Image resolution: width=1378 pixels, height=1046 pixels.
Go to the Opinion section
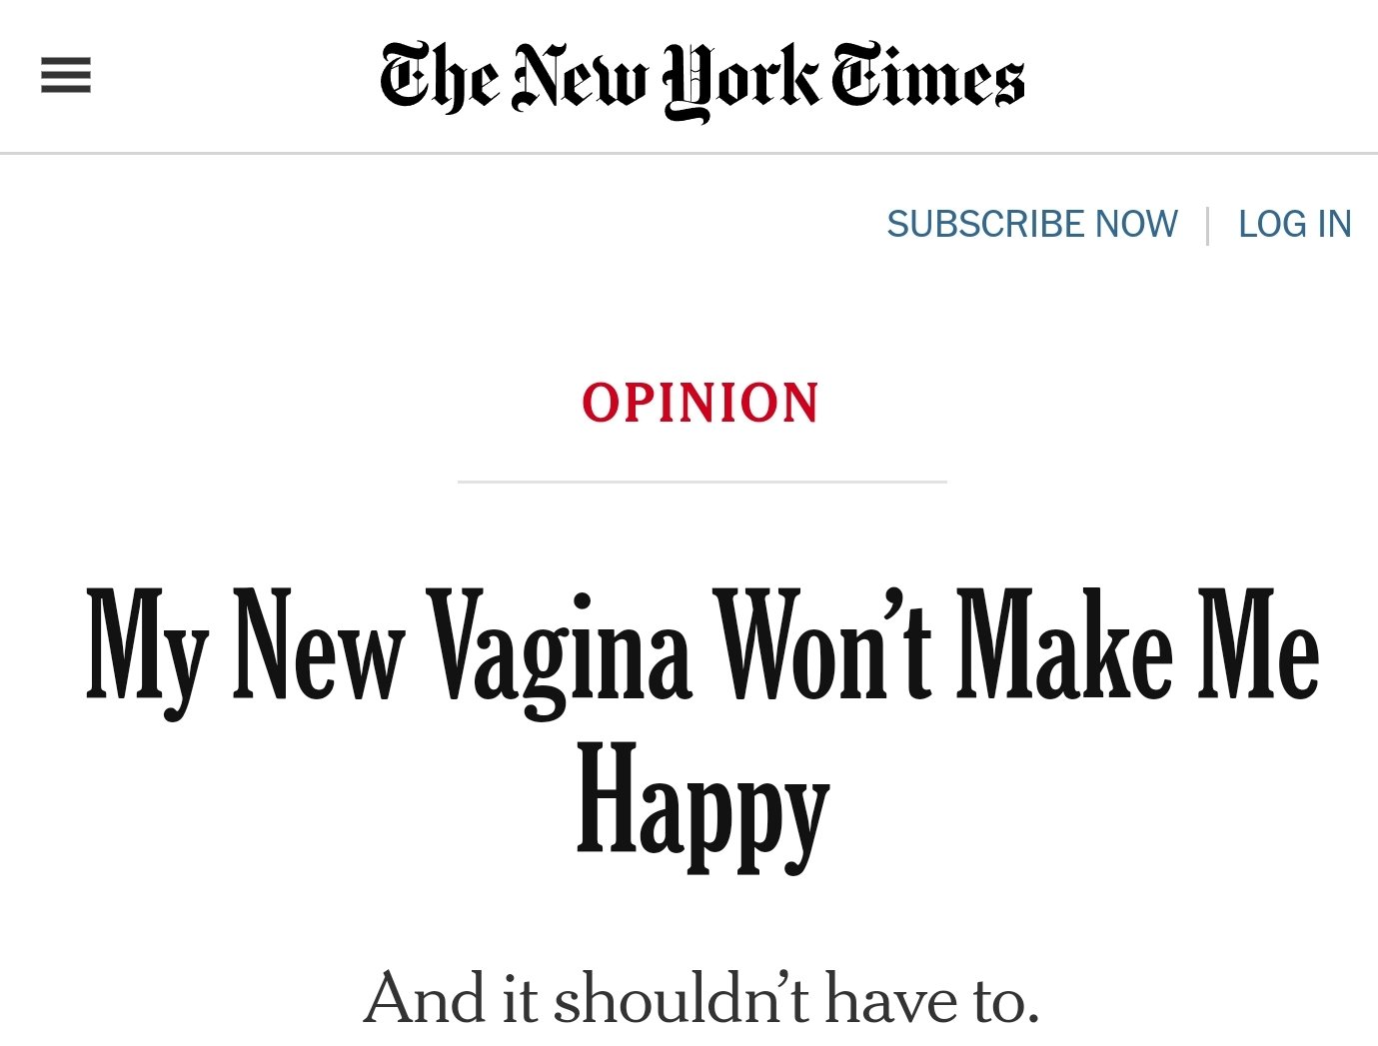pyautogui.click(x=700, y=403)
